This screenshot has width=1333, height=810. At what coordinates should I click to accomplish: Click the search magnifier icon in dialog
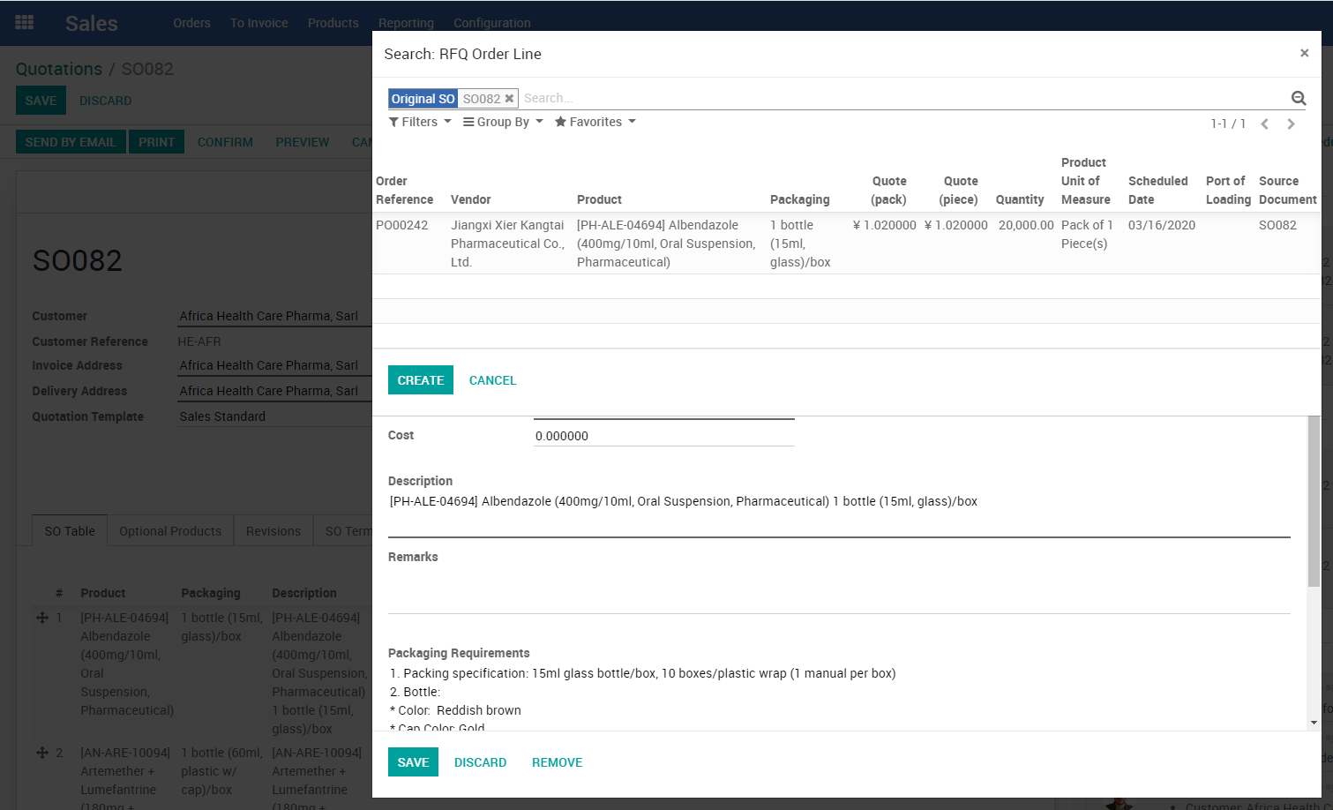click(1298, 98)
